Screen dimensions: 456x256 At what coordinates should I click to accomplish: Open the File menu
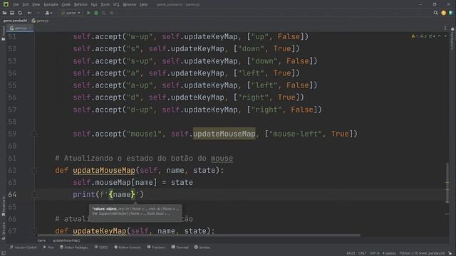tap(16, 4)
